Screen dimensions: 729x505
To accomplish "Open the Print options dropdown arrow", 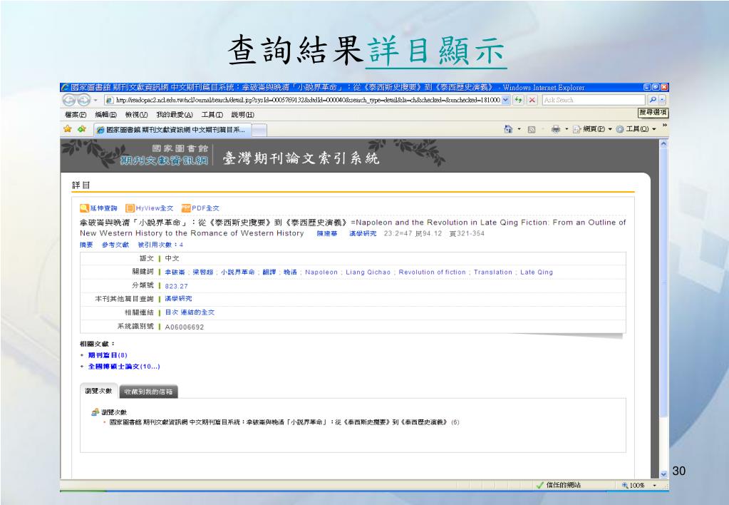I will (x=567, y=129).
